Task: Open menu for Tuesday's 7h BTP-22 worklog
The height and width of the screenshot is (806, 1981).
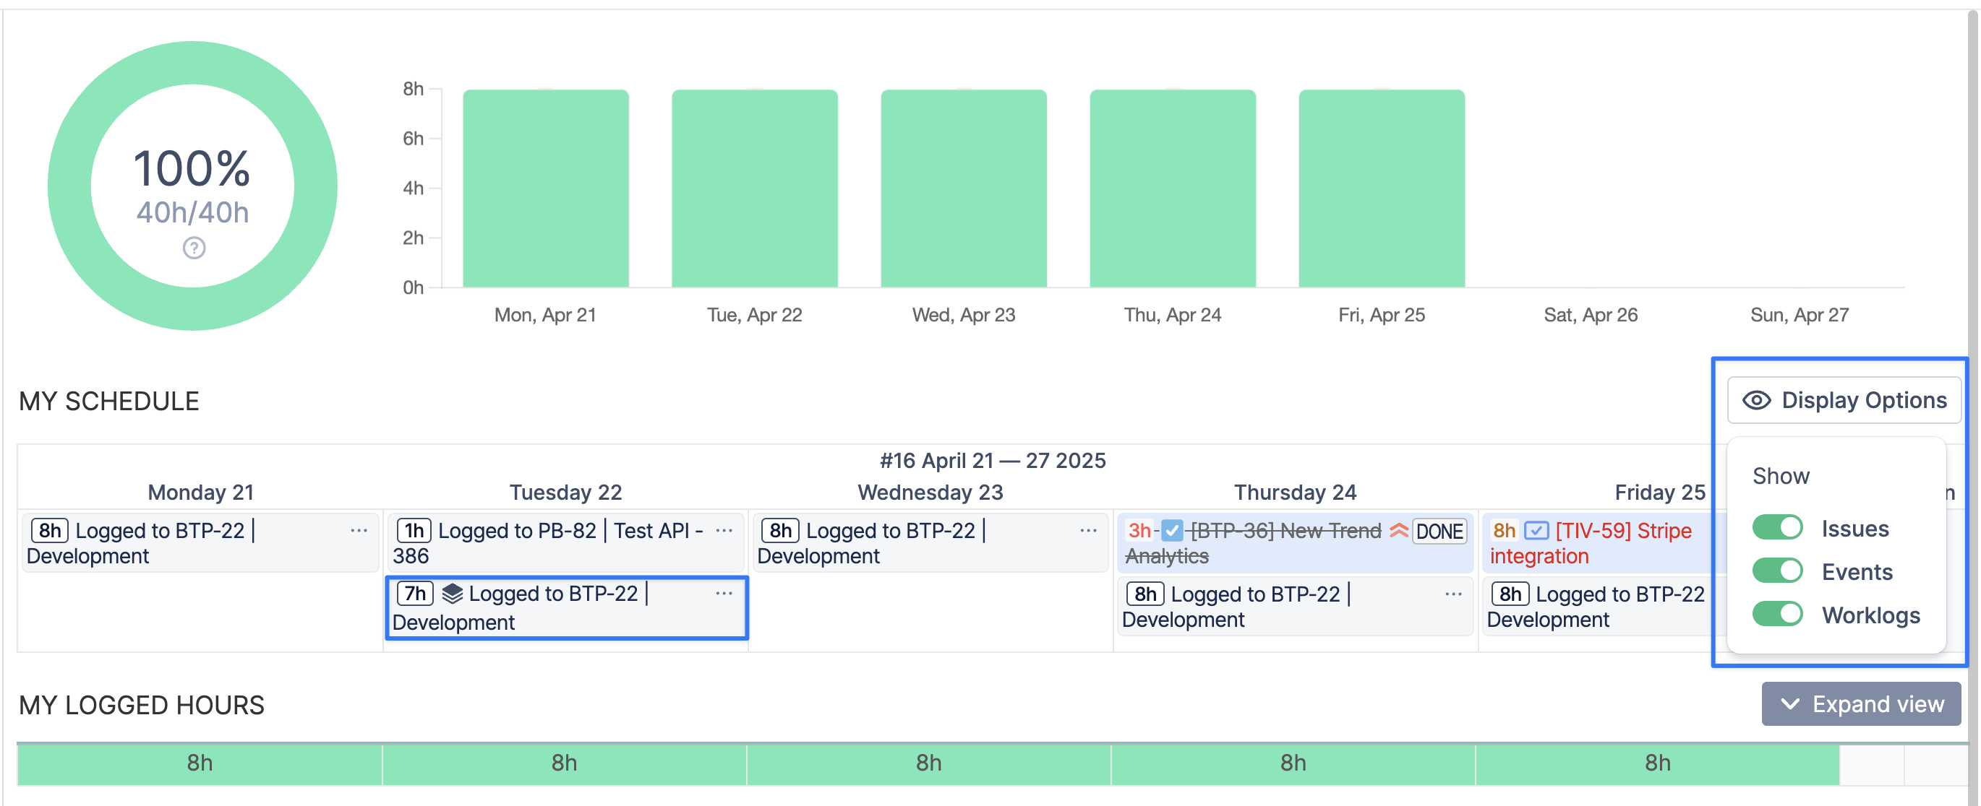Action: click(x=724, y=594)
